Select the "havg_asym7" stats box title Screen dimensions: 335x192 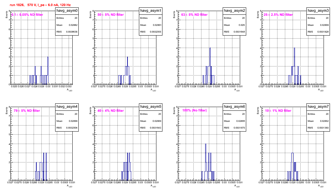point(318,107)
